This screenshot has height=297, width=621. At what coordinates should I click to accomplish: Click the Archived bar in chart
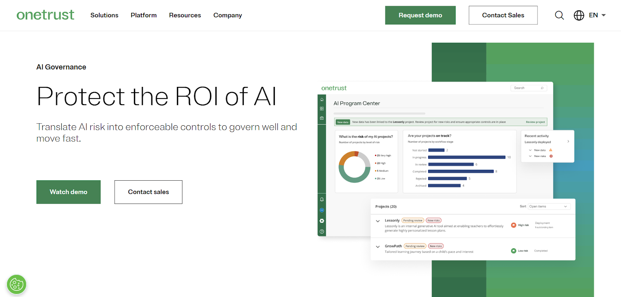pos(444,186)
